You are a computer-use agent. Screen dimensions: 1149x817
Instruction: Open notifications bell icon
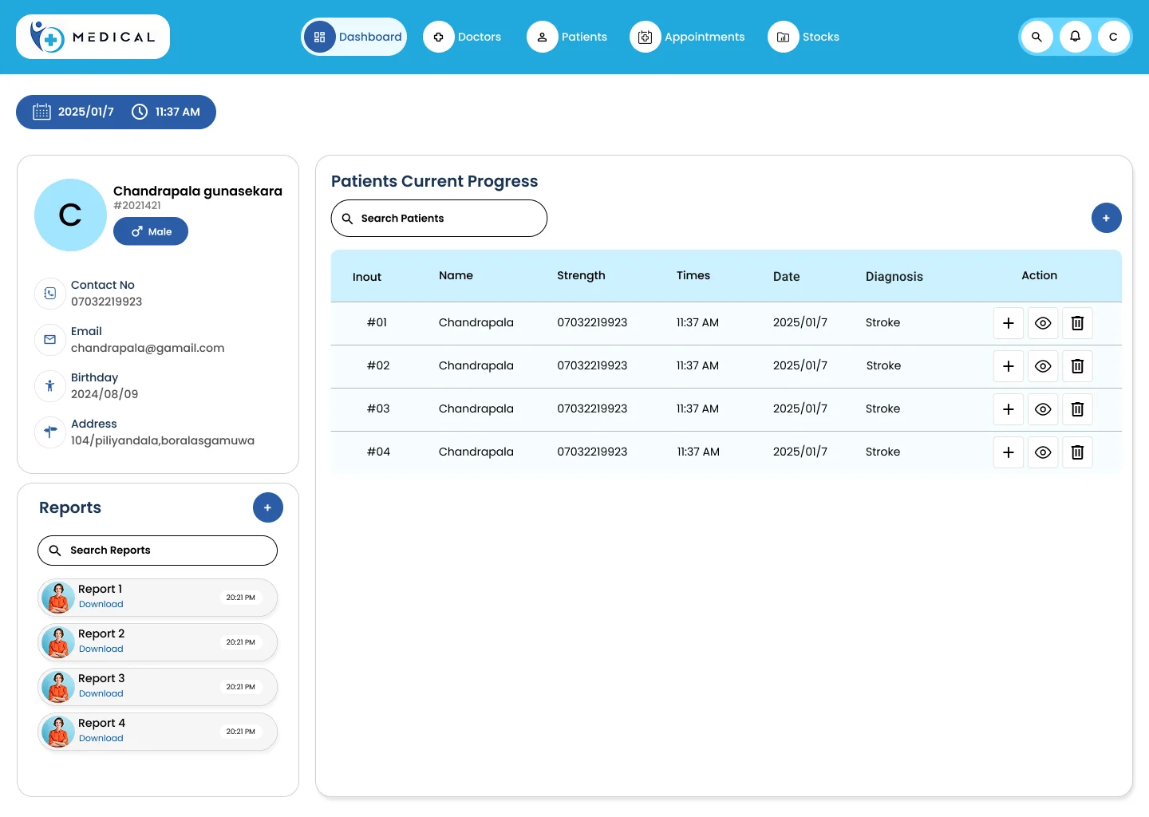(x=1075, y=37)
